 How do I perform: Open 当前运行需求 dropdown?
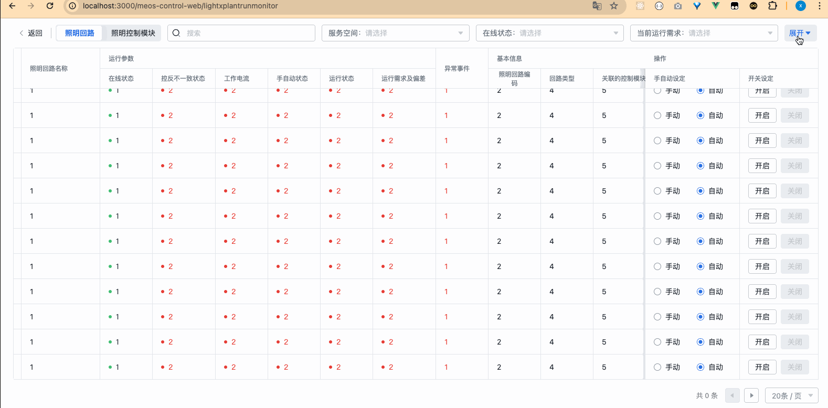(704, 33)
